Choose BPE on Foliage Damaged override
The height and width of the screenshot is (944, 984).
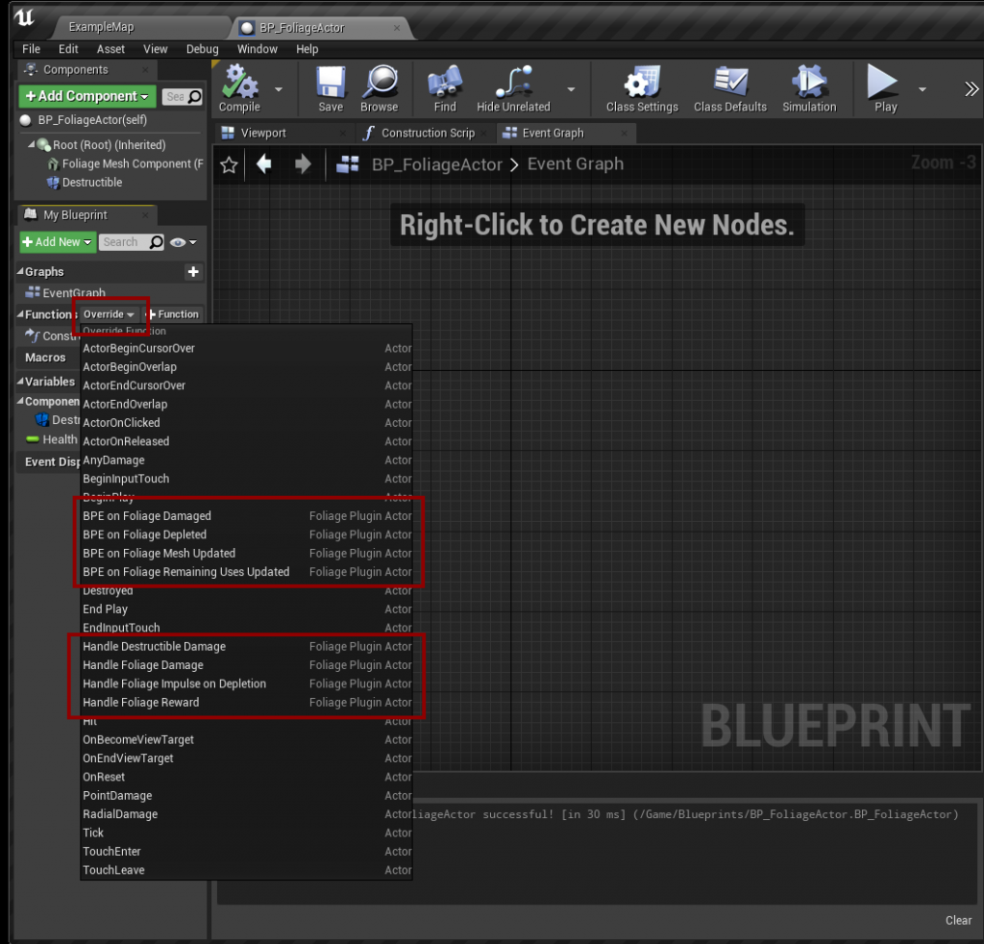click(x=247, y=516)
